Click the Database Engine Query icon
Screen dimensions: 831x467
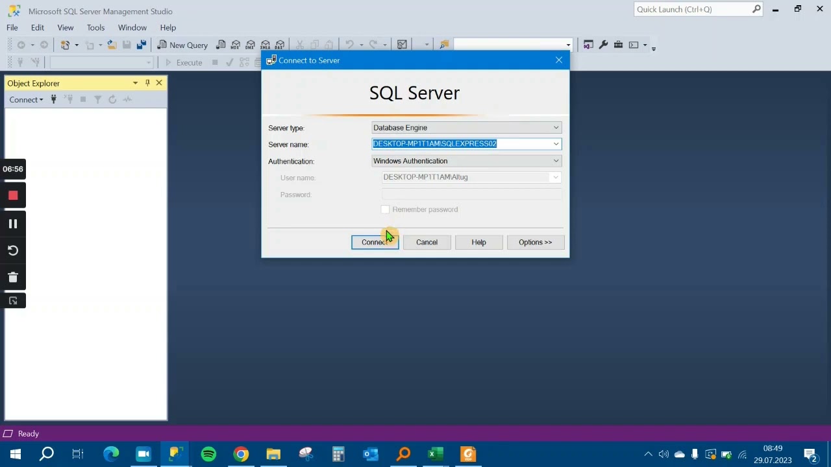point(221,45)
